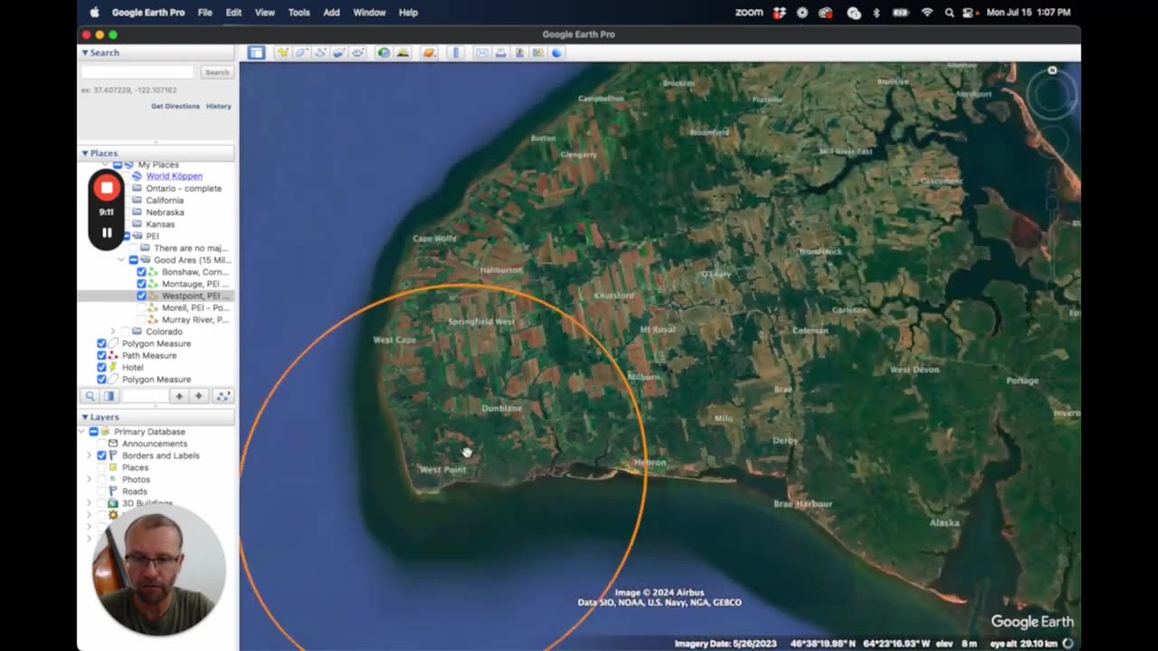The height and width of the screenshot is (651, 1158).
Task: Uncheck the Montauge, PEI checkbox
Action: tap(141, 284)
